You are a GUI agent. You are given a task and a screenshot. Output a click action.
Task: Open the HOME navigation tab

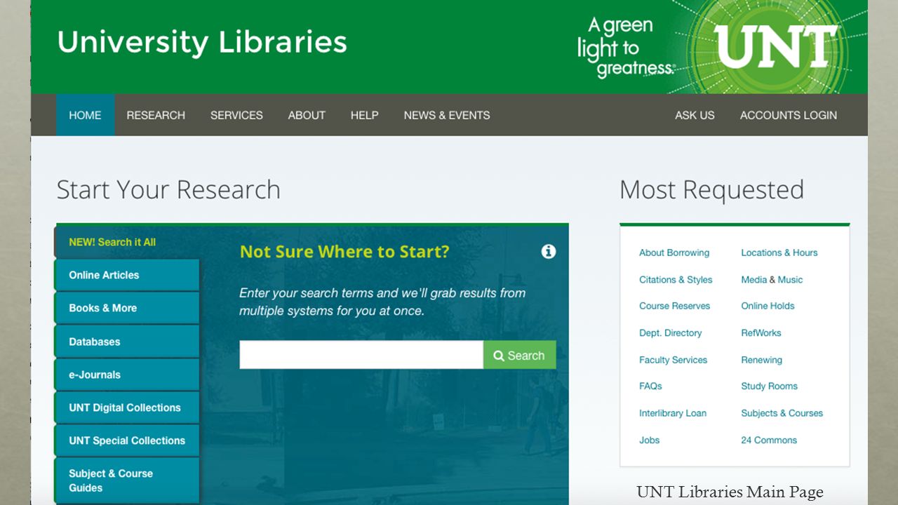click(x=85, y=115)
